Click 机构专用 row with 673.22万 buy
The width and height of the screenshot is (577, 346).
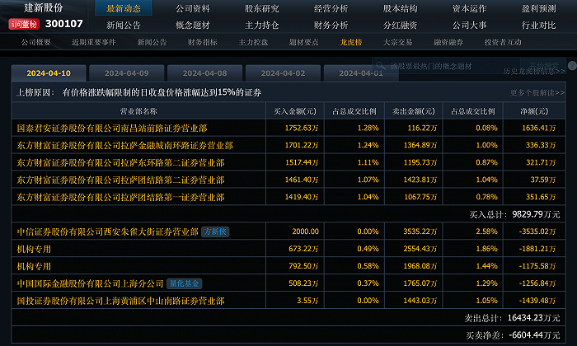pyautogui.click(x=34, y=250)
